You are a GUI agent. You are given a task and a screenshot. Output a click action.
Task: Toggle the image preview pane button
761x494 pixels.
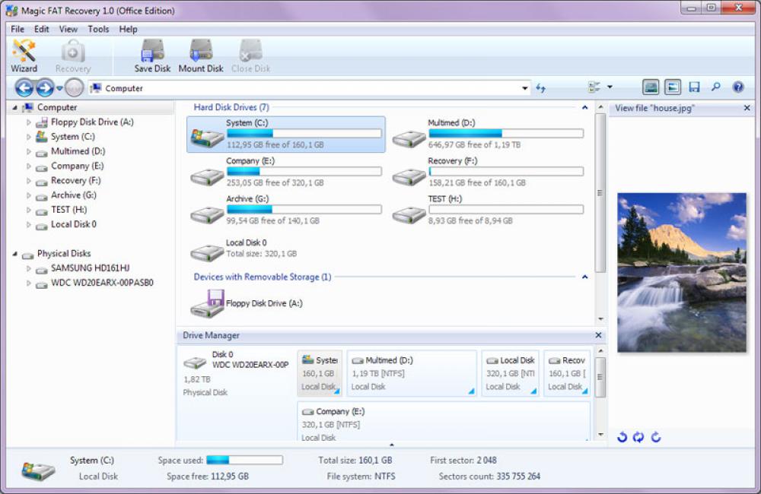pyautogui.click(x=673, y=87)
